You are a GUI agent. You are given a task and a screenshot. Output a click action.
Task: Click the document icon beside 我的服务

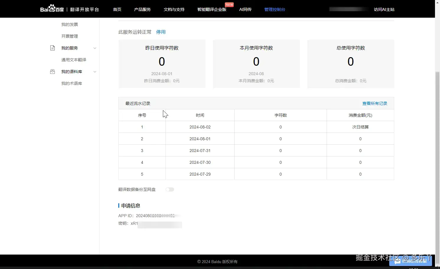[53, 48]
